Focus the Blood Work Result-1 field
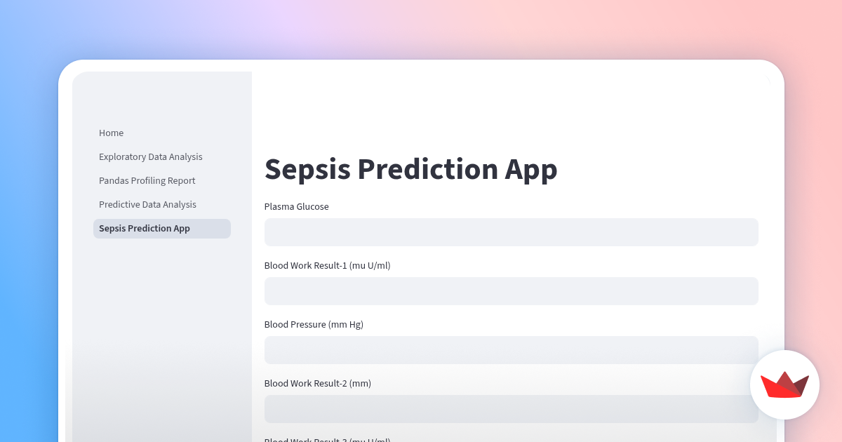The height and width of the screenshot is (442, 842). (511, 291)
